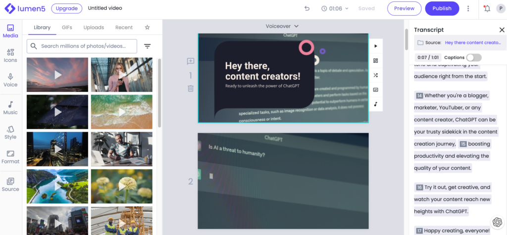Play scene 1 preview
Image resolution: width=507 pixels, height=235 pixels.
click(375, 46)
